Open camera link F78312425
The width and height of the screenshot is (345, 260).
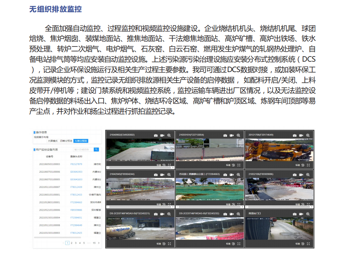(76, 233)
